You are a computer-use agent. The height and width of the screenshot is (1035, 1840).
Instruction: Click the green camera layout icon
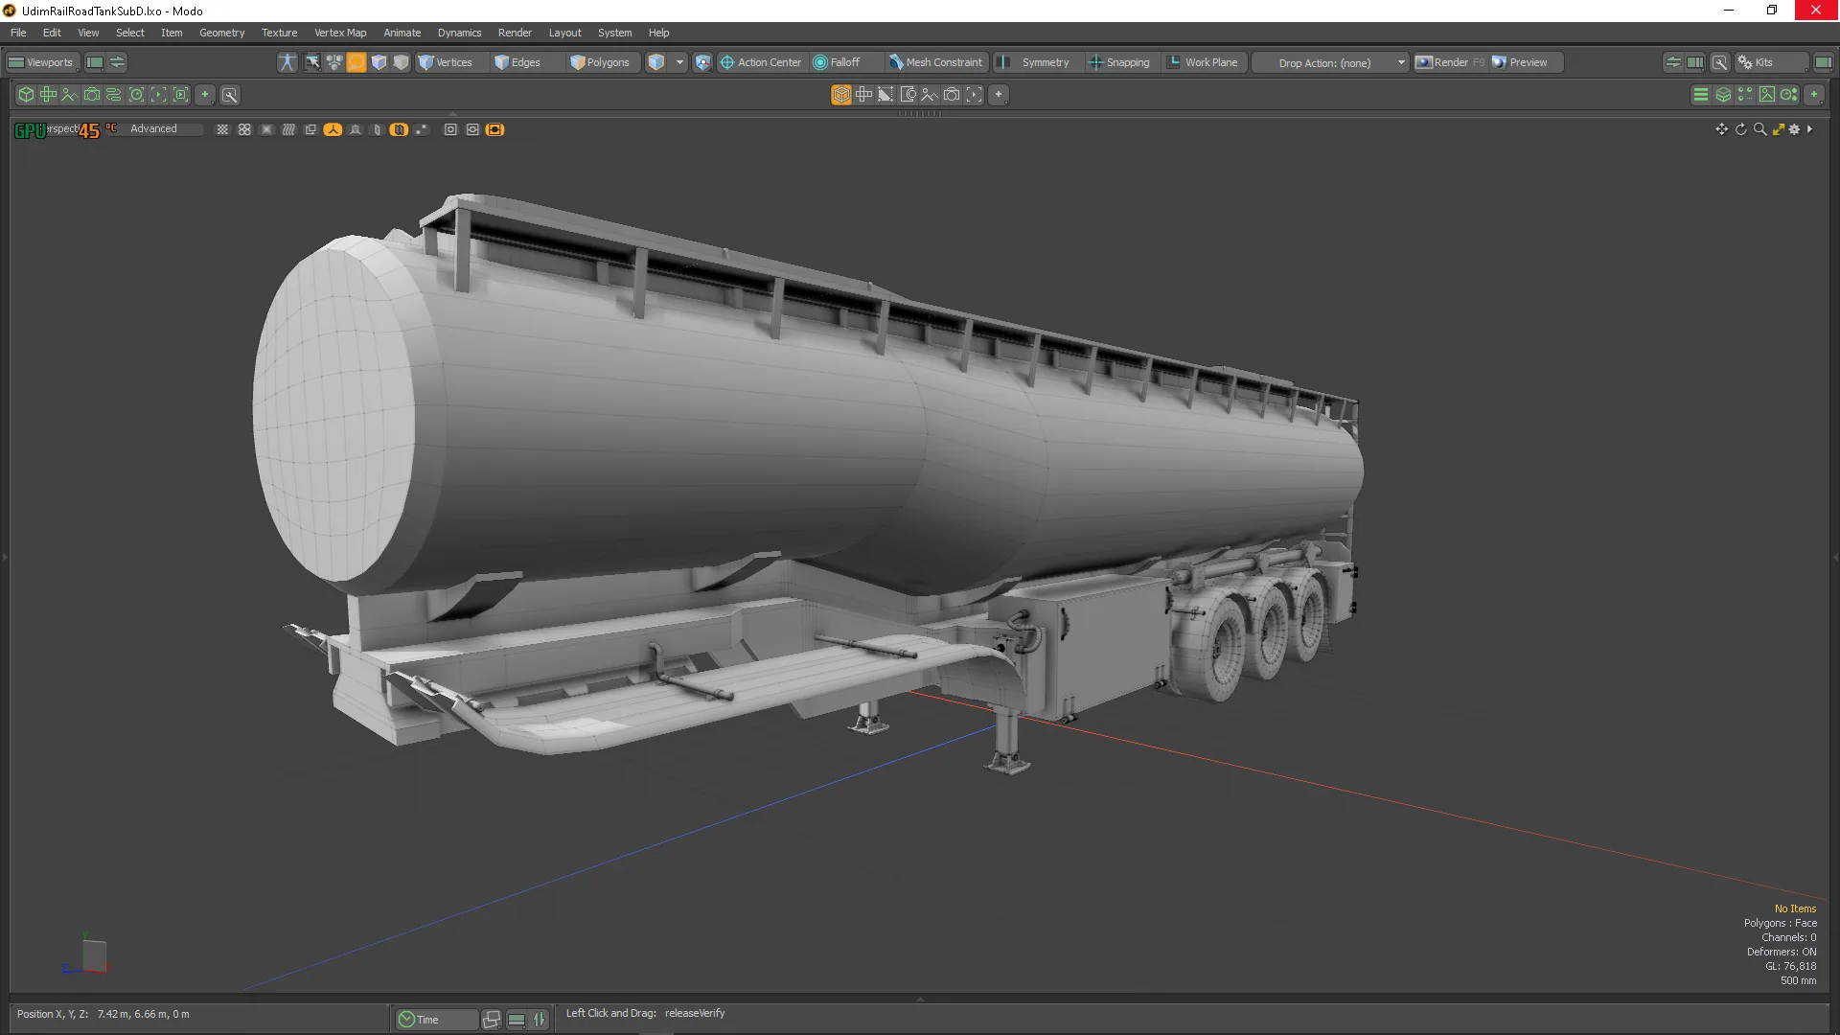(x=92, y=95)
